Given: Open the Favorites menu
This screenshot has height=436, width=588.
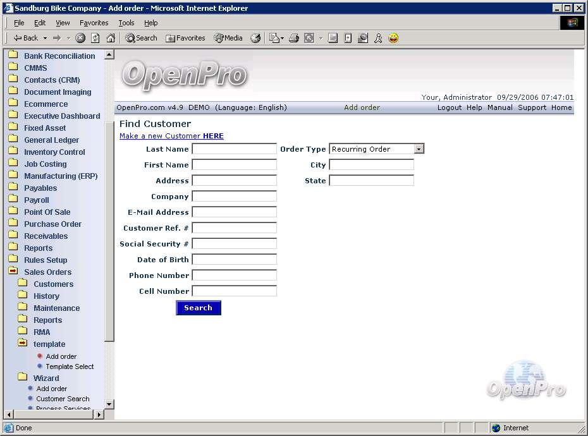Looking at the screenshot, I should (x=94, y=23).
